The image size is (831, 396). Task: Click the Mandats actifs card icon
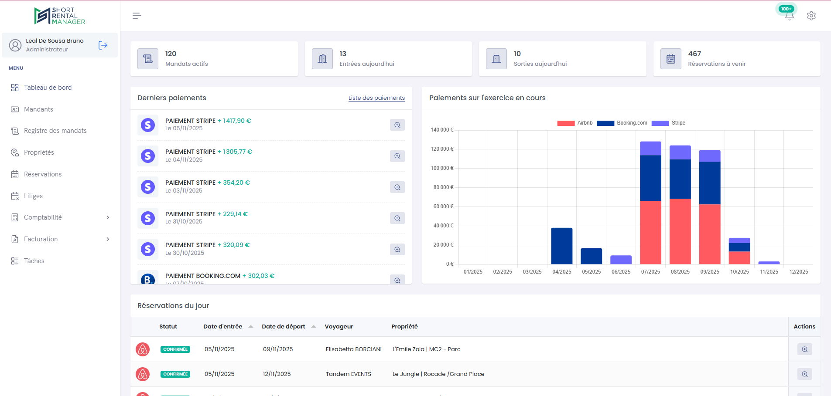[148, 59]
